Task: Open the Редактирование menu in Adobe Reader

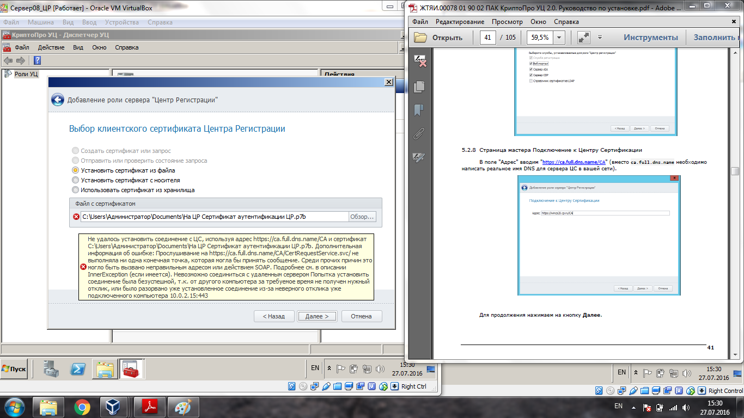Action: (460, 22)
